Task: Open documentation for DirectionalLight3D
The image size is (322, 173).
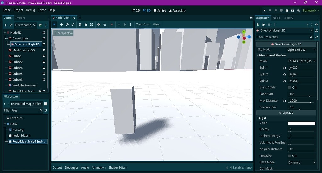Action: [316, 30]
